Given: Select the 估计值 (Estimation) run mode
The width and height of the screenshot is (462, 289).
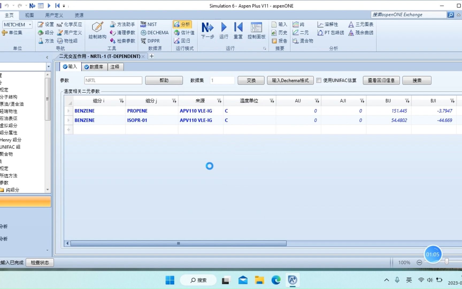Looking at the screenshot, I should tap(184, 32).
